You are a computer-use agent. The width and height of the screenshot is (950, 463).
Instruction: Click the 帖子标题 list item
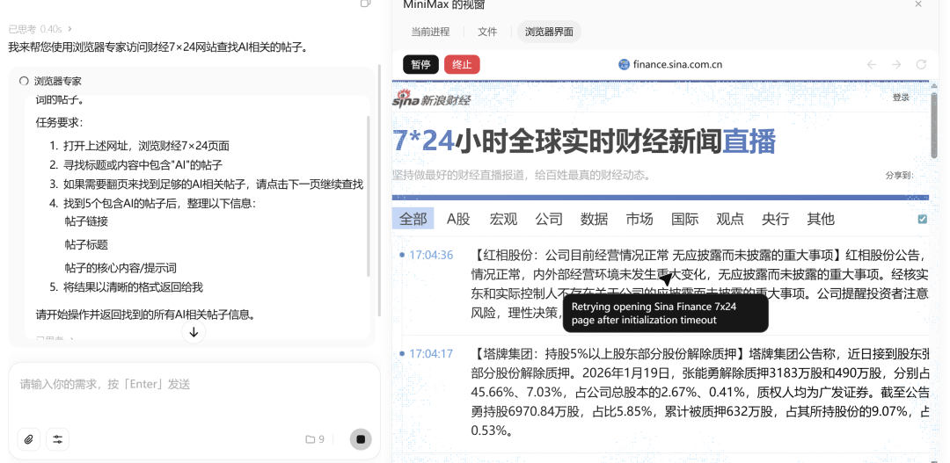[x=86, y=244]
